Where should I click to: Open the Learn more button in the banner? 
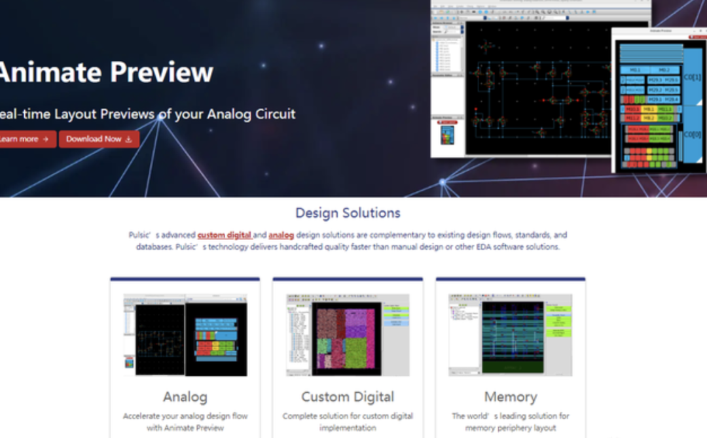pyautogui.click(x=27, y=139)
